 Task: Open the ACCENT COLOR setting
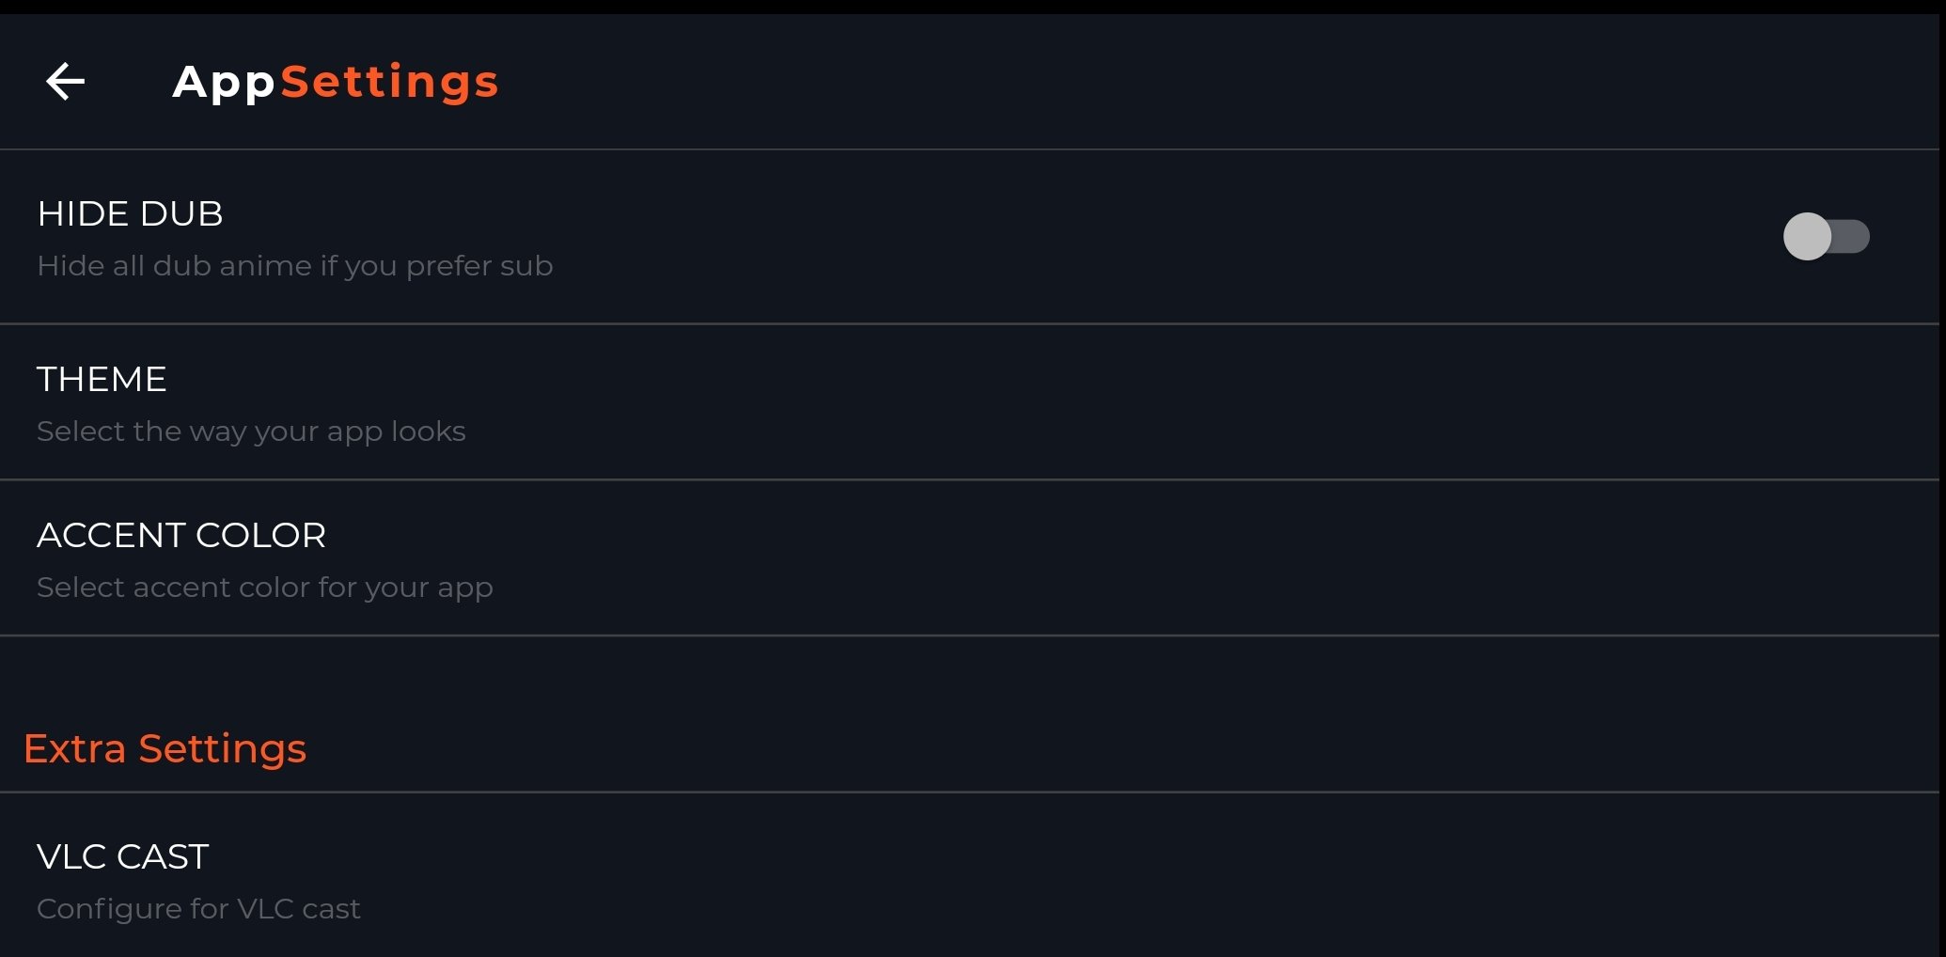click(x=969, y=558)
